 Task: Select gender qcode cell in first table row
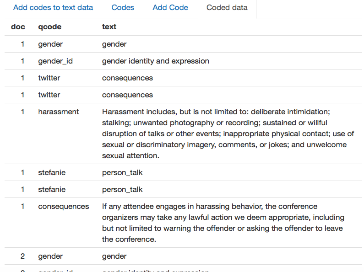tap(50, 44)
